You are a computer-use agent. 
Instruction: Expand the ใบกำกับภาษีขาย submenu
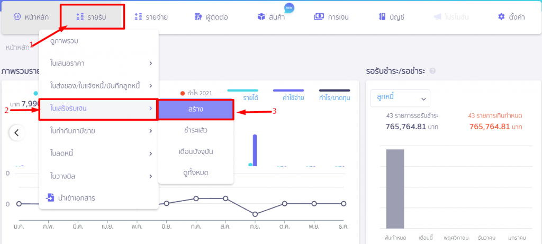click(x=98, y=131)
